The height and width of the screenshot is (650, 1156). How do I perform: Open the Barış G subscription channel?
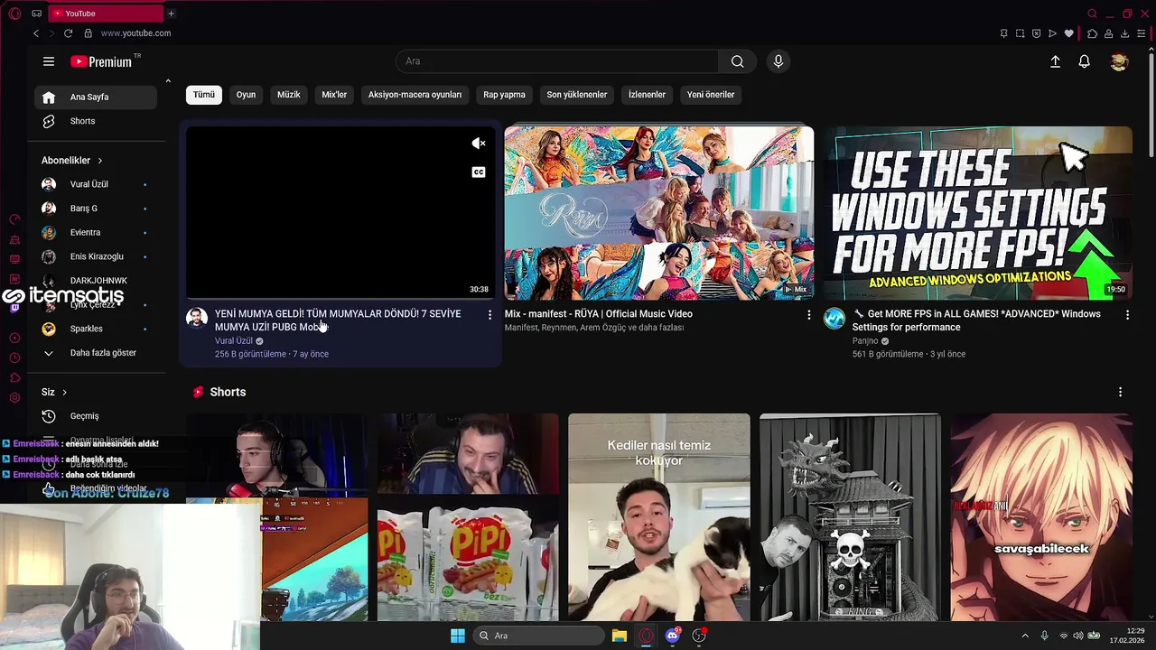[x=96, y=209]
